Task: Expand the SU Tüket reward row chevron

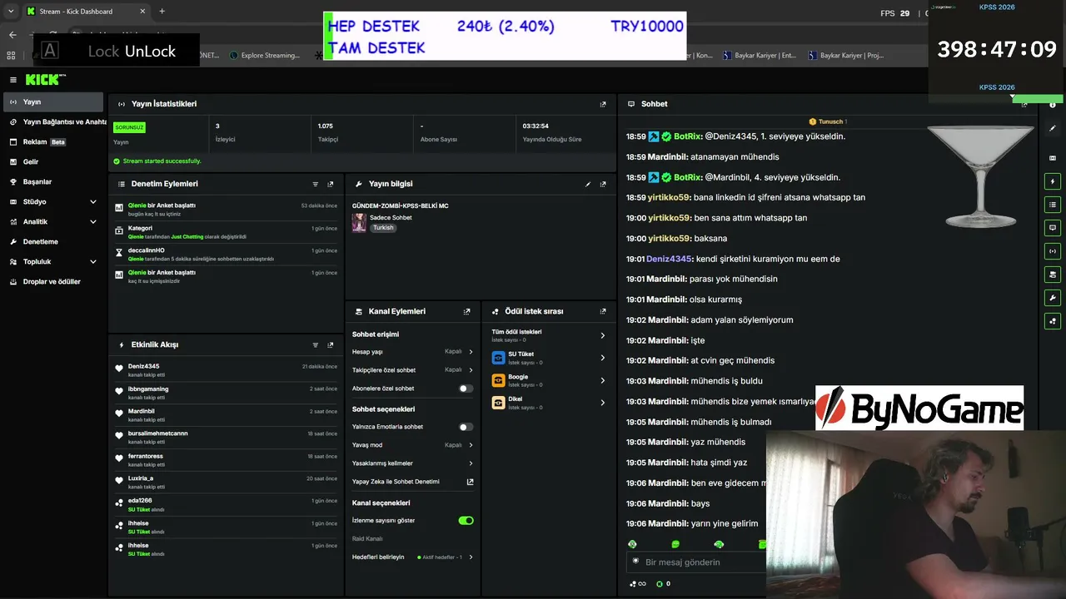Action: tap(603, 358)
